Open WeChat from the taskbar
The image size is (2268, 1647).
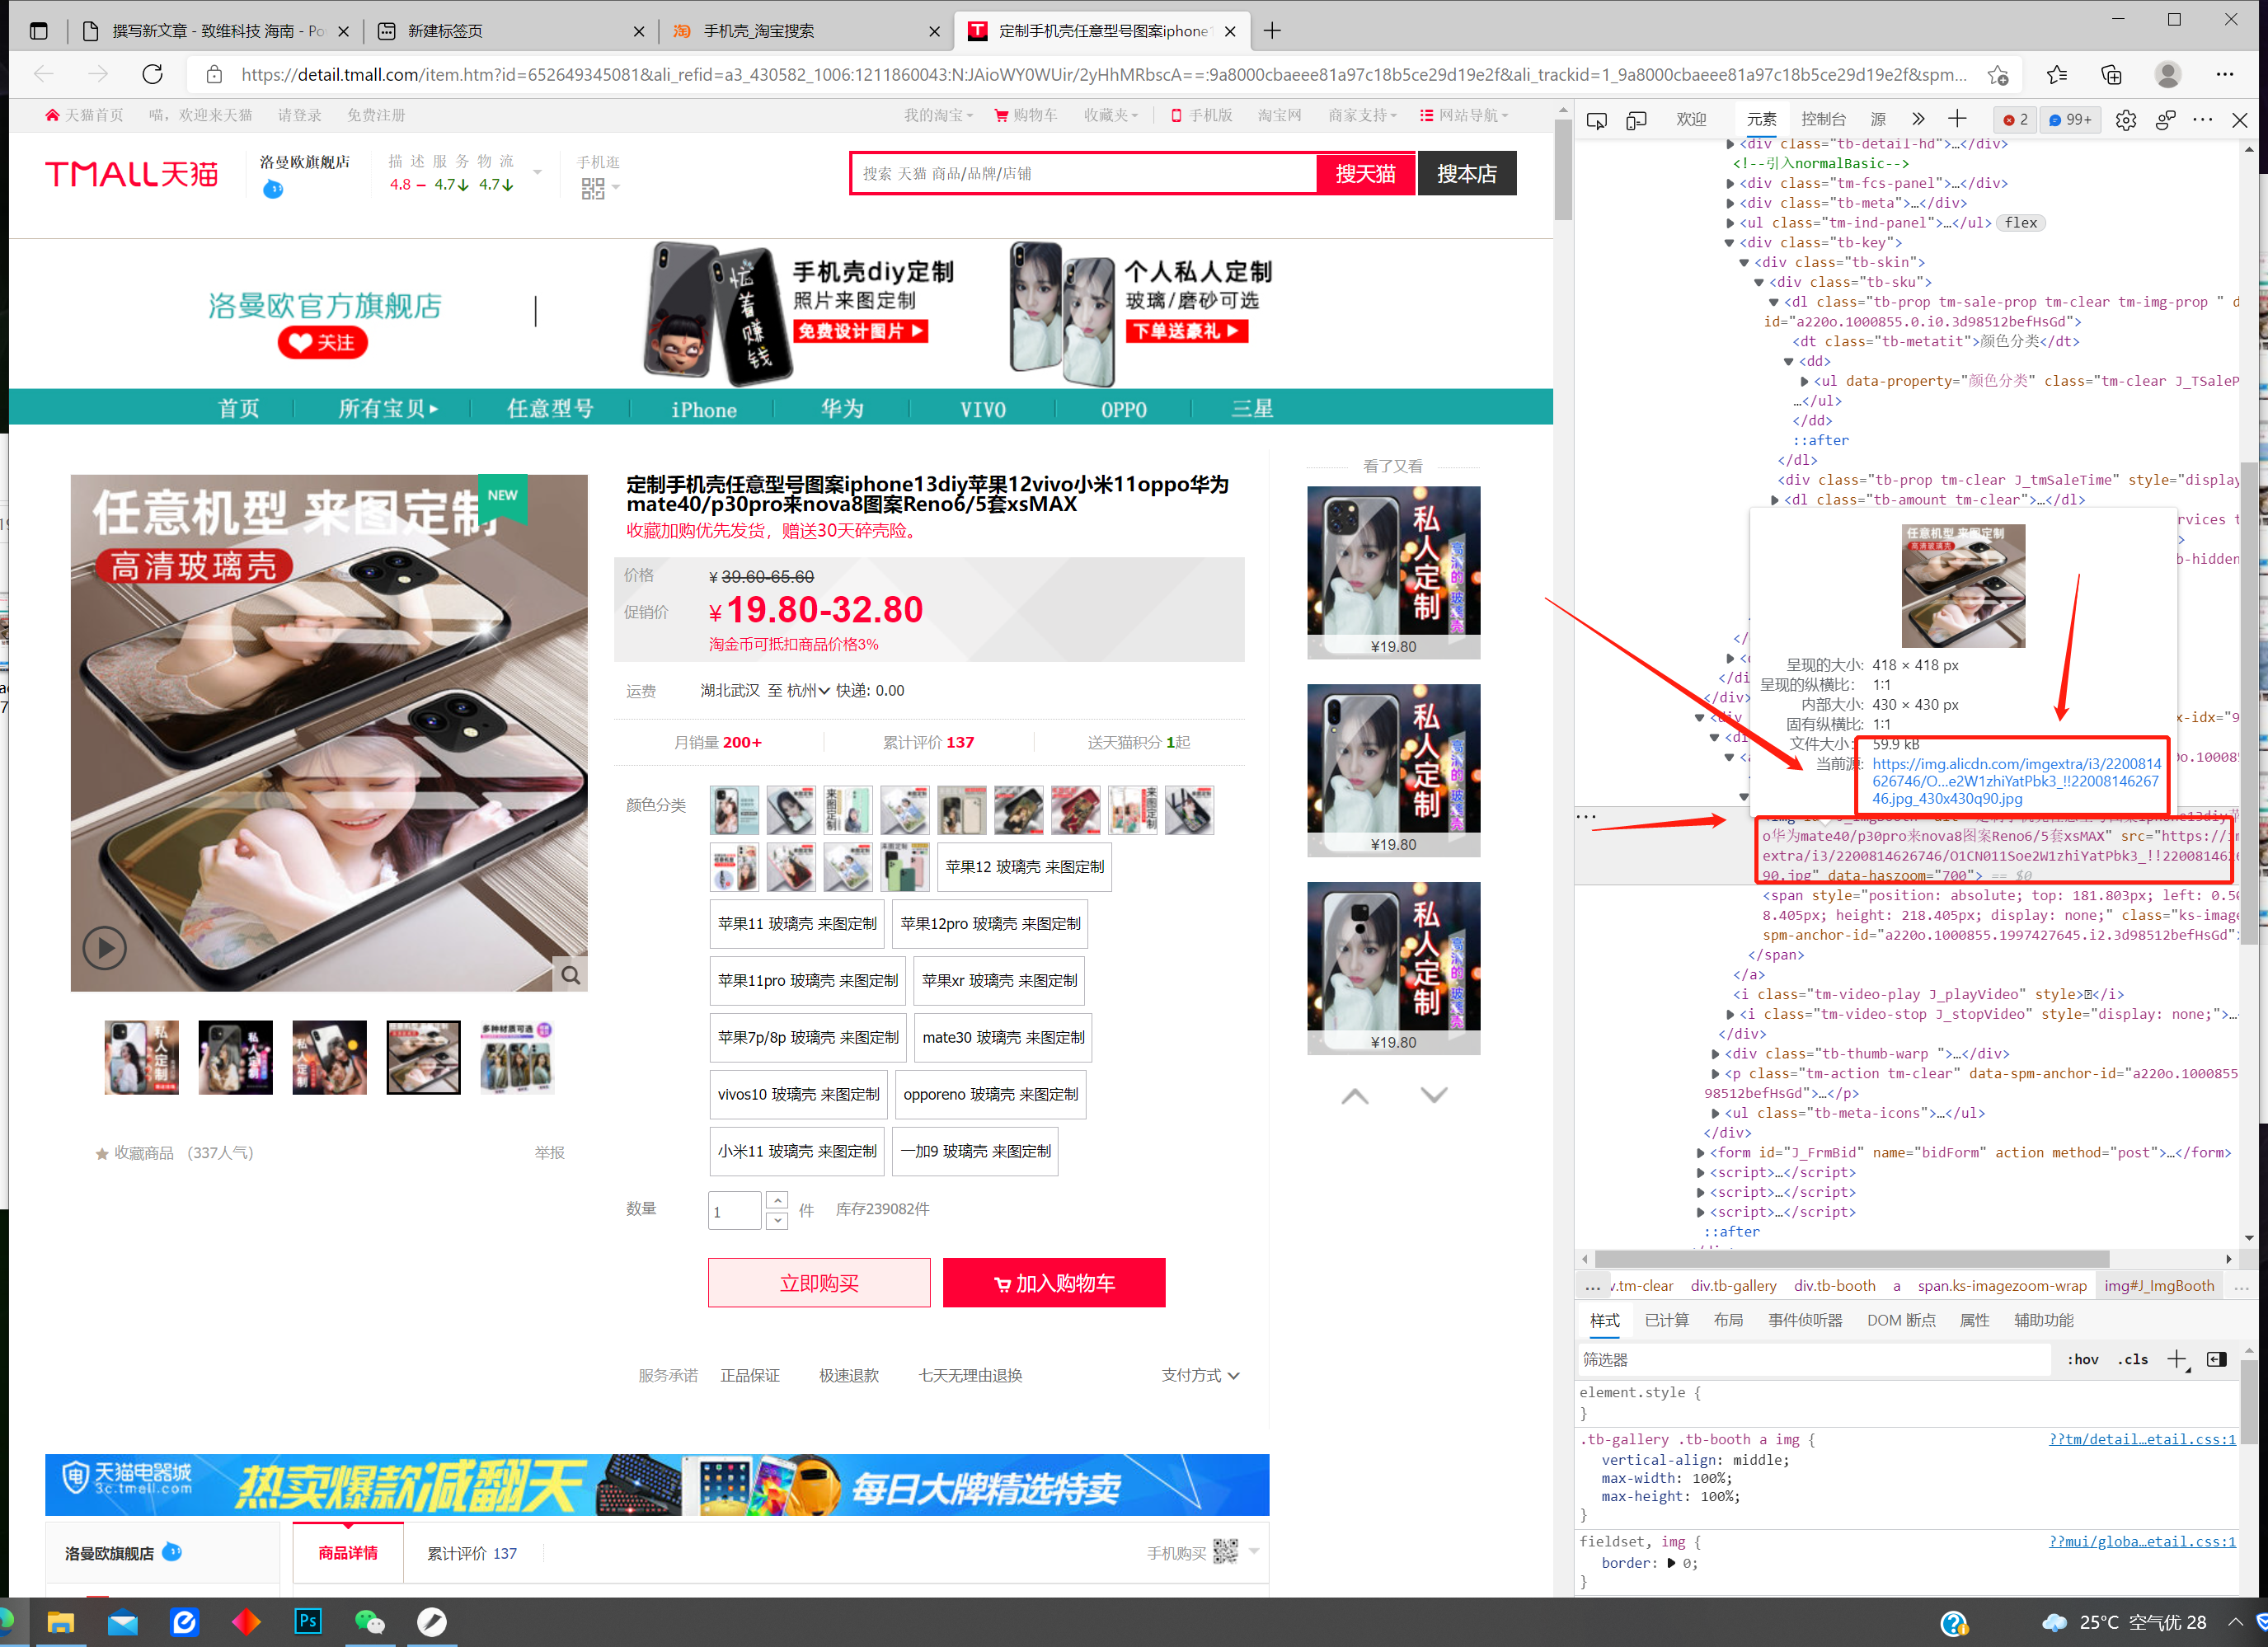point(370,1622)
